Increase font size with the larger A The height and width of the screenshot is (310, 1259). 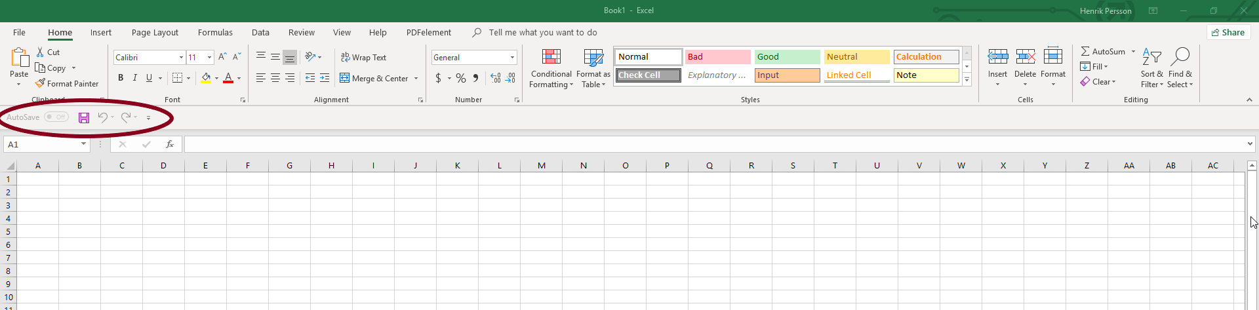223,57
